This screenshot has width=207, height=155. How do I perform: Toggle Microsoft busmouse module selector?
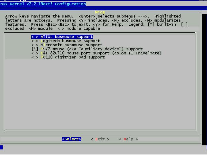[x=35, y=45]
